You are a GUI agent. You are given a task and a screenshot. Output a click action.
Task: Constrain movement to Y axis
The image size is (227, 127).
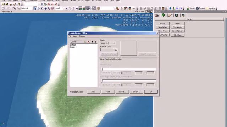point(70,8)
